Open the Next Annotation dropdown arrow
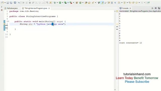 pyautogui.click(x=122, y=3)
